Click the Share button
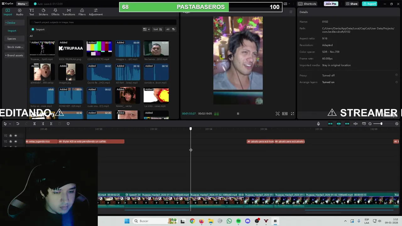The image size is (402, 226). coord(352,4)
